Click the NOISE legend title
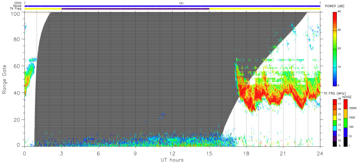The height and width of the screenshot is (166, 360). [x=347, y=97]
